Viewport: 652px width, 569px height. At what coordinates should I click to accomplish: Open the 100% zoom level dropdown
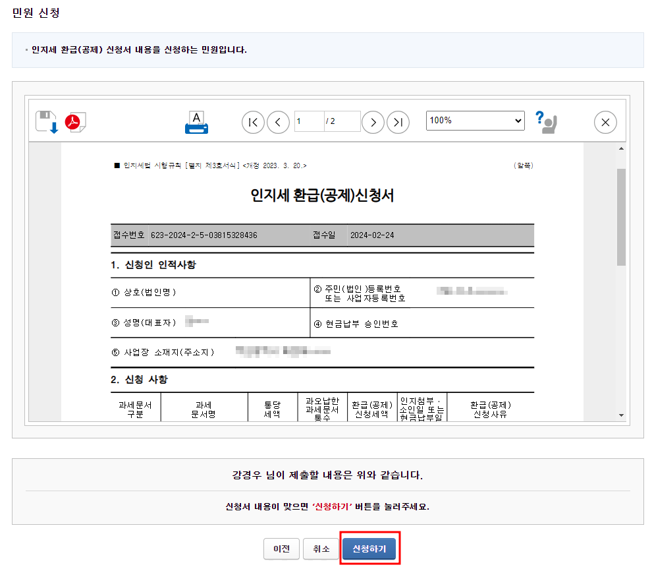click(475, 122)
